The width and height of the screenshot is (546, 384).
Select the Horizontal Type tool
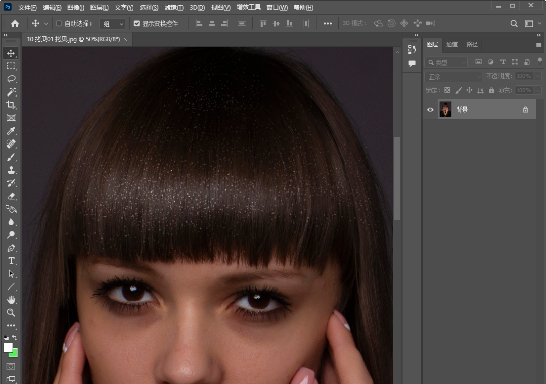(x=11, y=261)
